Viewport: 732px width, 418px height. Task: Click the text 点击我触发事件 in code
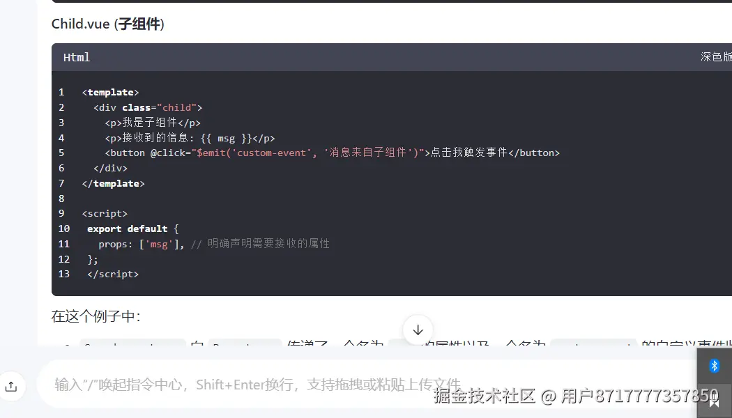point(468,153)
